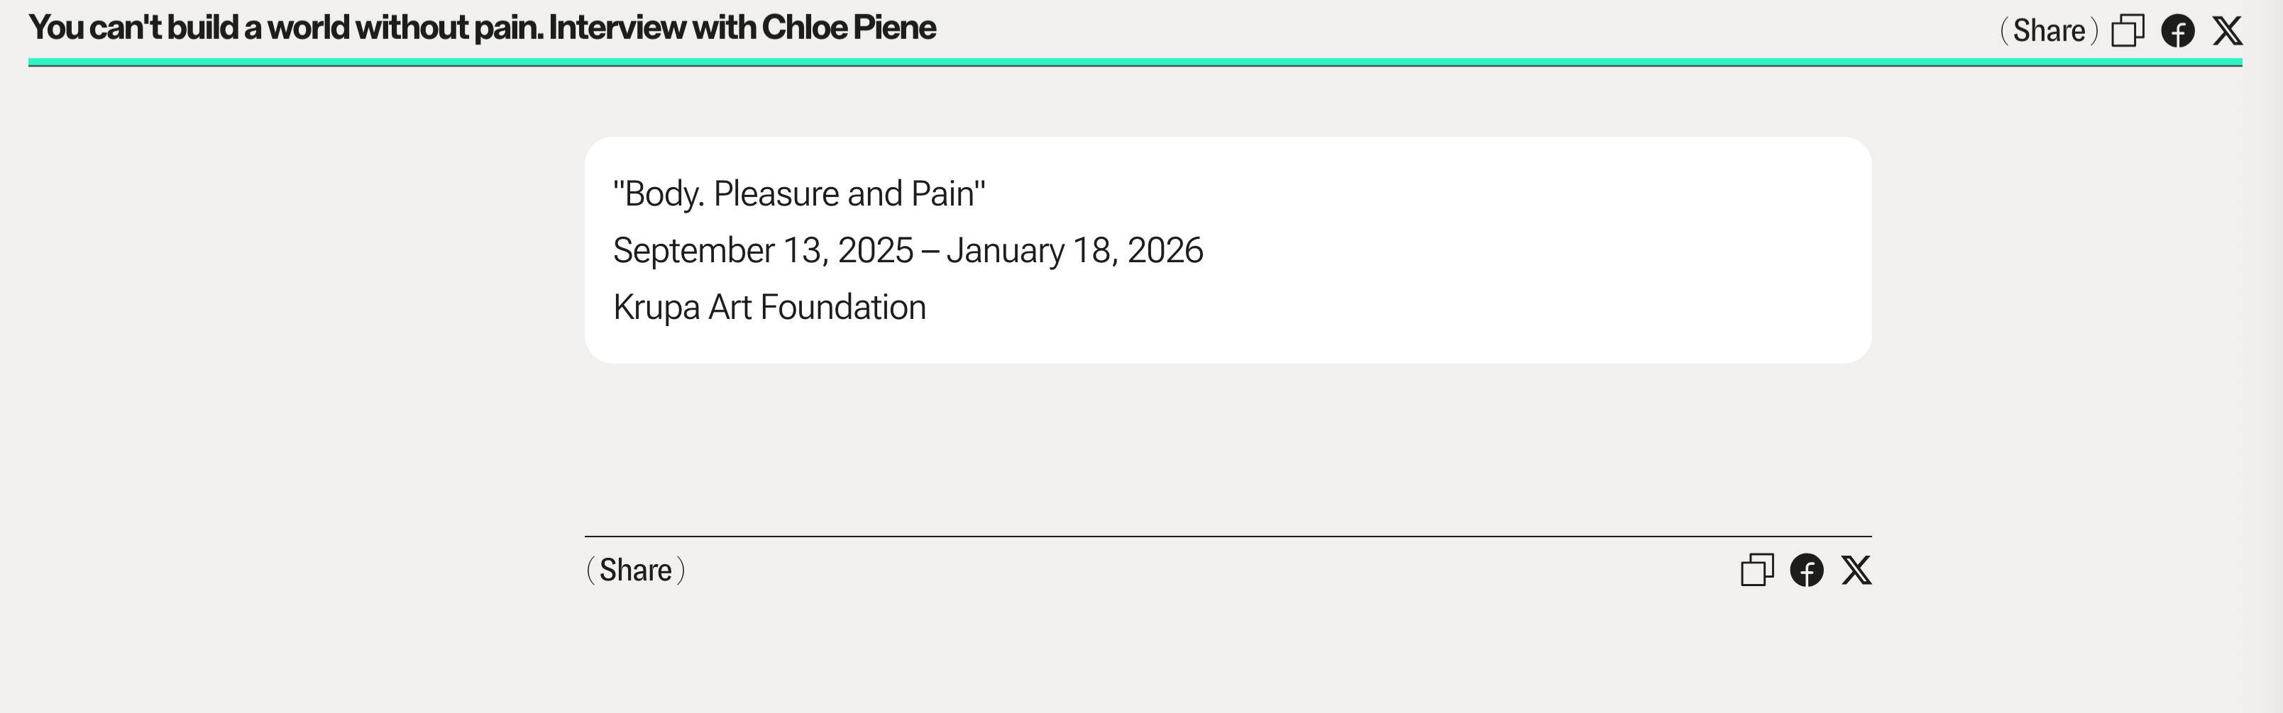The height and width of the screenshot is (713, 2283).
Task: Click the teal reading progress bar
Action: pos(1135,62)
